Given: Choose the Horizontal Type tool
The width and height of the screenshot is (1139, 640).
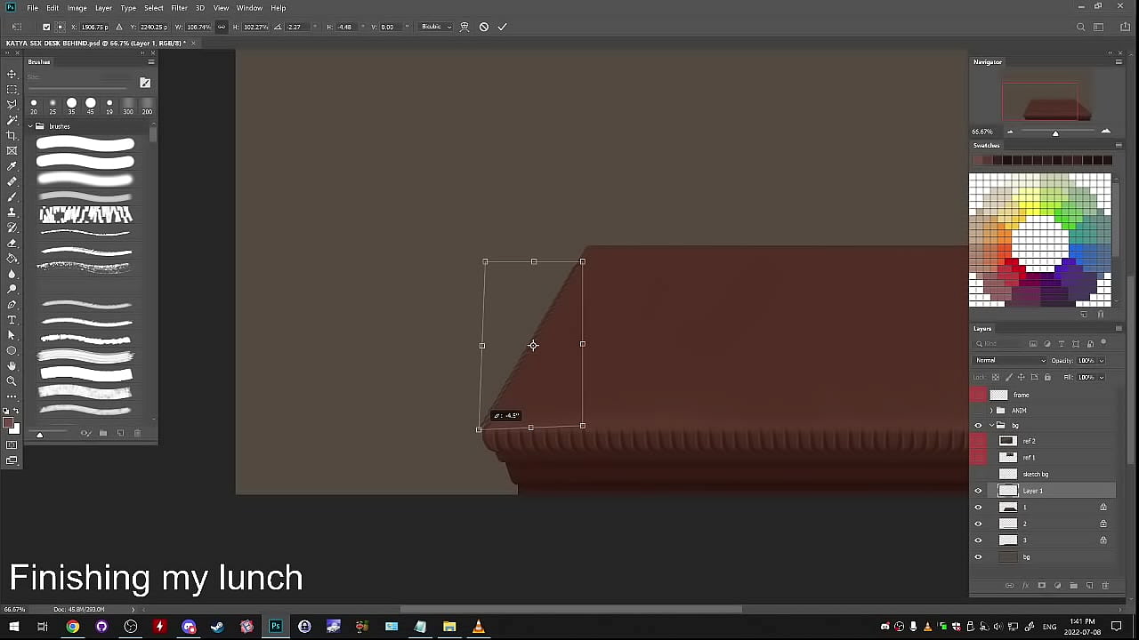Looking at the screenshot, I should coord(12,320).
